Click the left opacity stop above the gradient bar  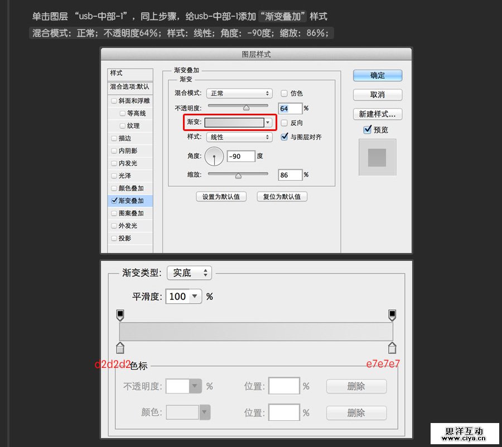tap(120, 314)
